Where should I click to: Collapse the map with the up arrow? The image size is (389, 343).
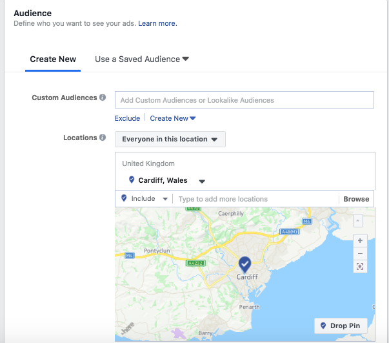[x=358, y=221]
